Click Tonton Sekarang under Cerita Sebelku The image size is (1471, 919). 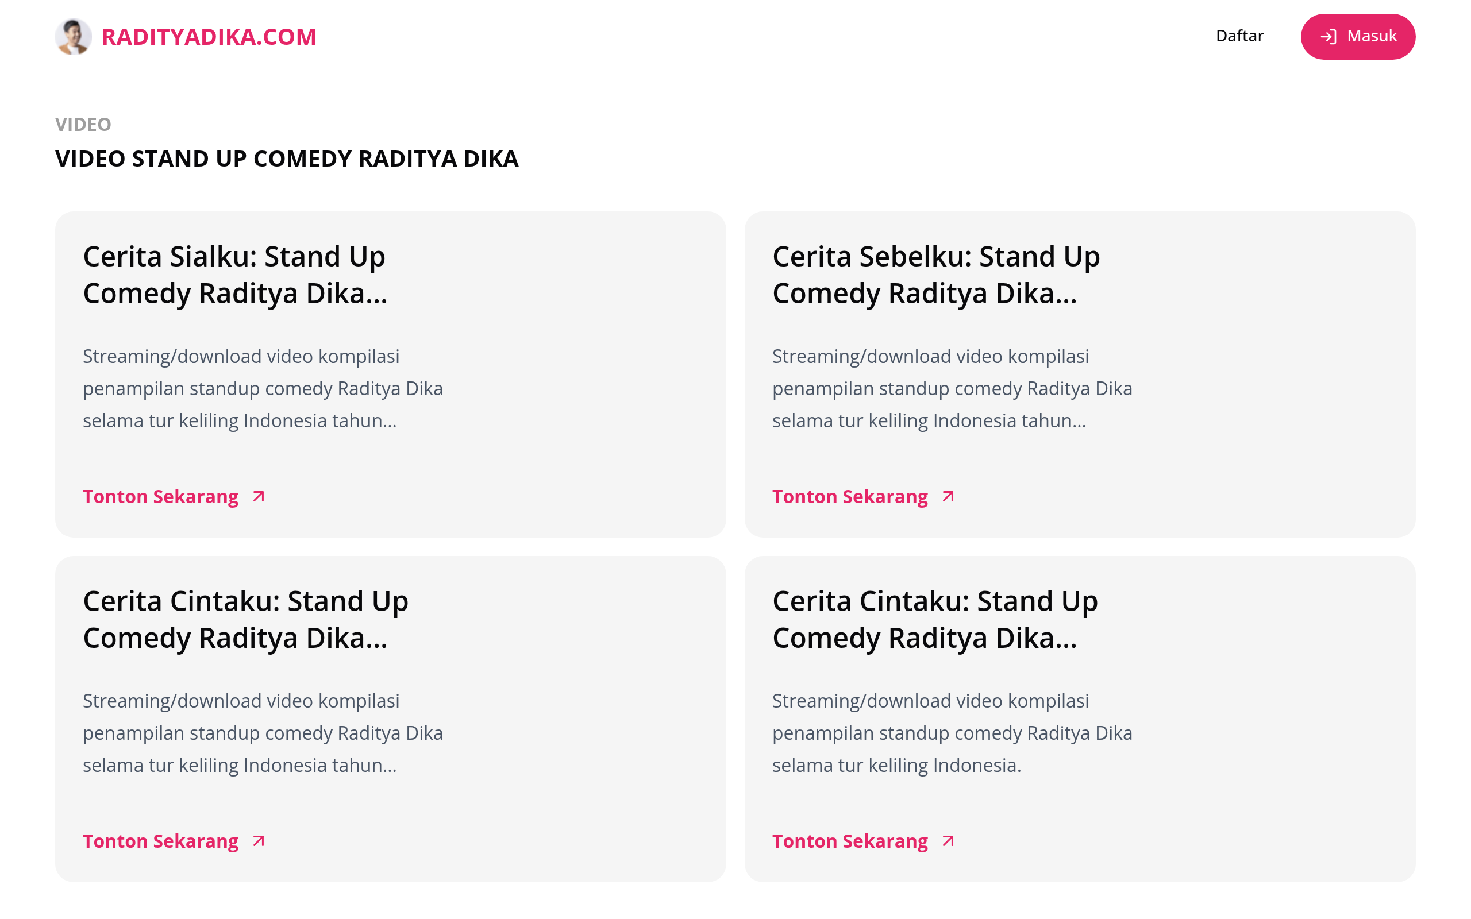coord(849,497)
